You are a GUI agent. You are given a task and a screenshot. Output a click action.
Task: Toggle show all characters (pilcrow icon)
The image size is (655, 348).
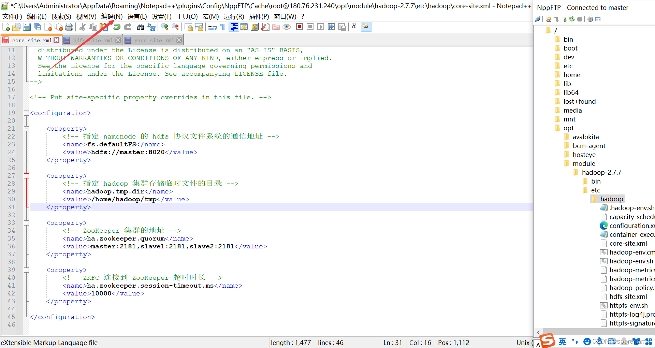pyautogui.click(x=223, y=27)
